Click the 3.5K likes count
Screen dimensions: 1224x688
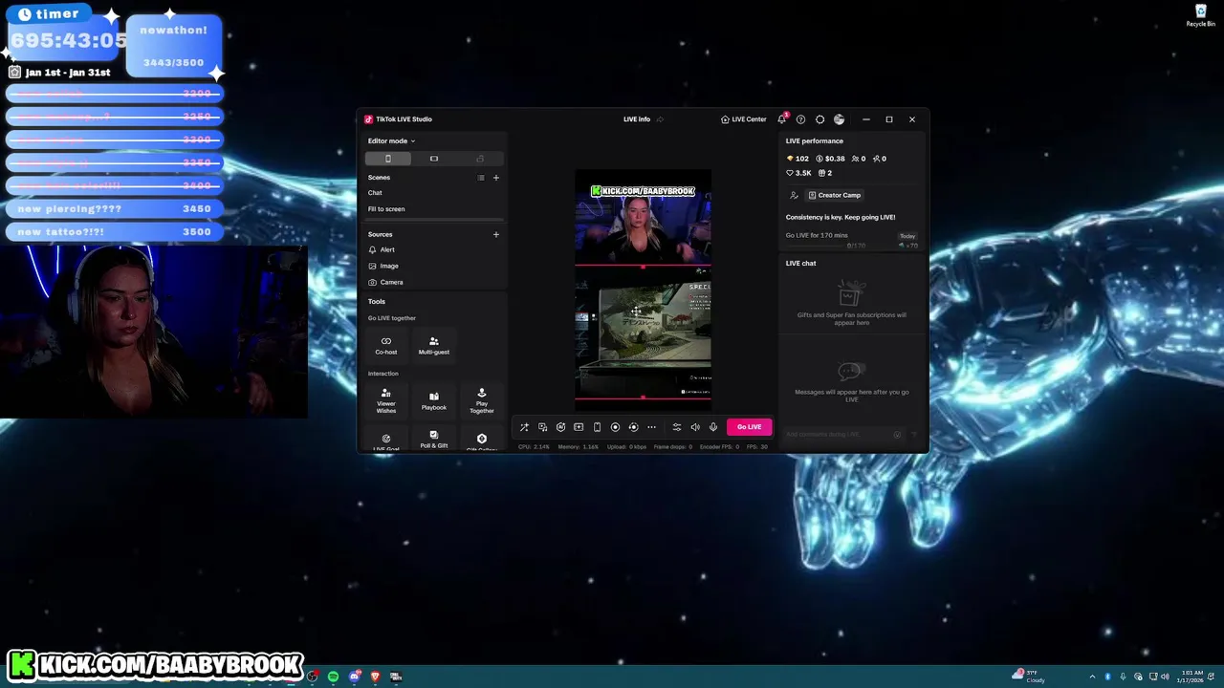tap(798, 173)
